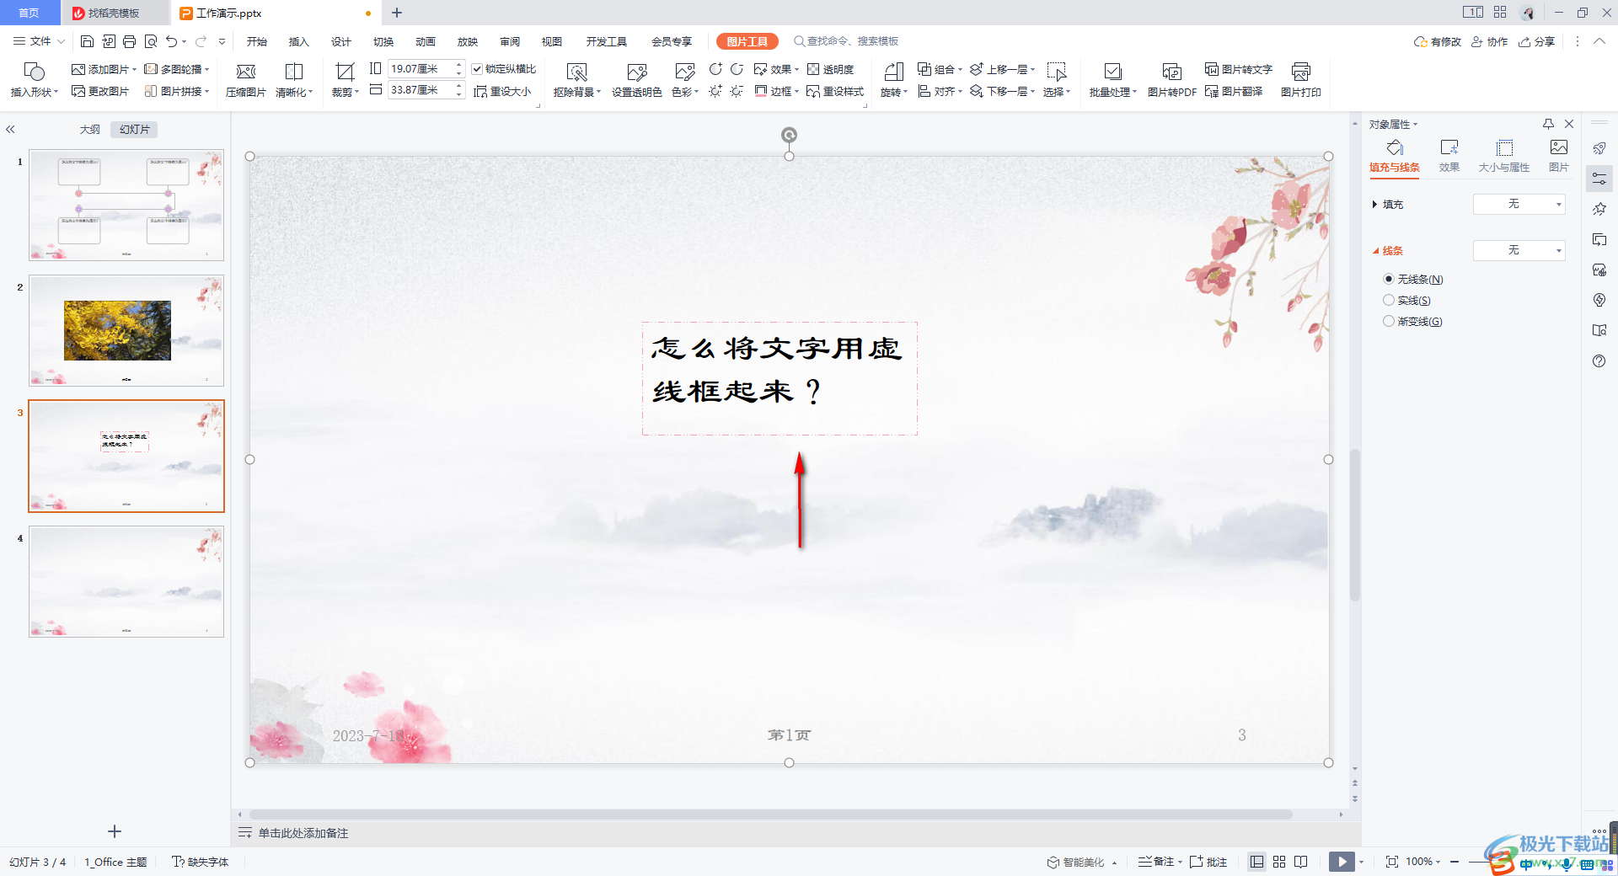Open zoom percentage dropdown 100%

(1423, 862)
